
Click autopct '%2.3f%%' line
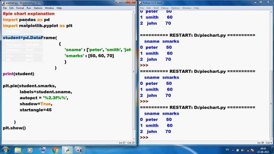pyautogui.click(x=44, y=98)
